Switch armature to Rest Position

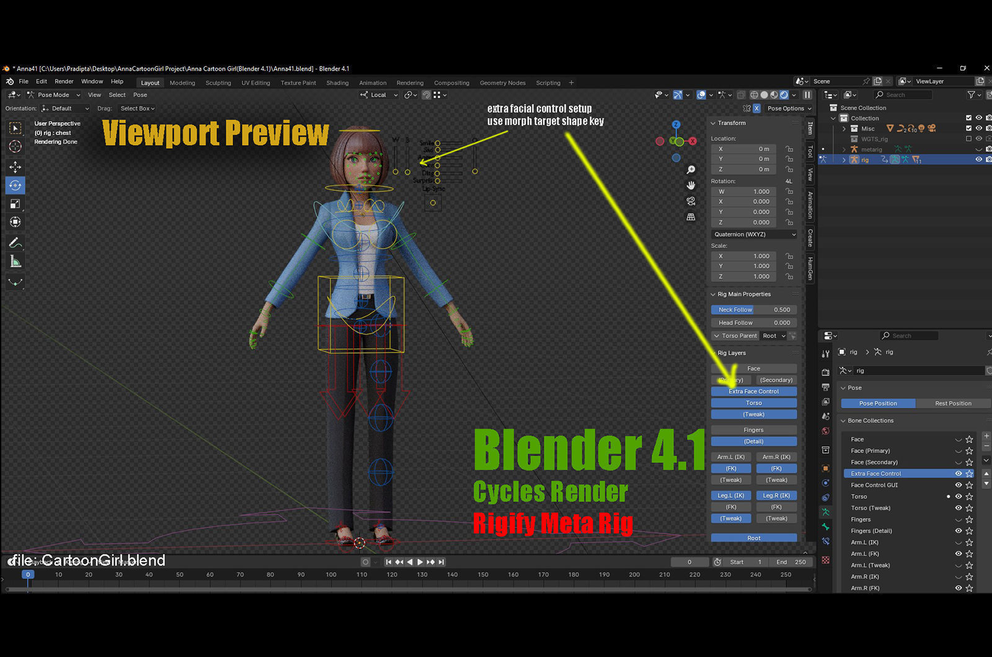pos(953,403)
